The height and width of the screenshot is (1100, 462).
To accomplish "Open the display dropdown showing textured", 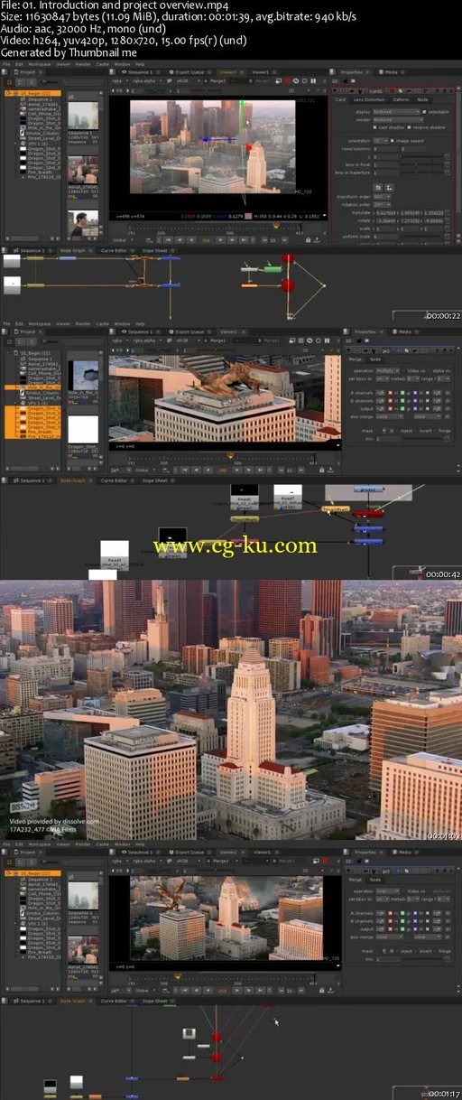I will (396, 112).
